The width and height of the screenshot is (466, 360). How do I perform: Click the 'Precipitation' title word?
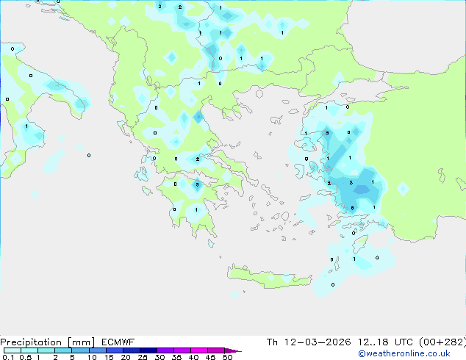pos(31,342)
